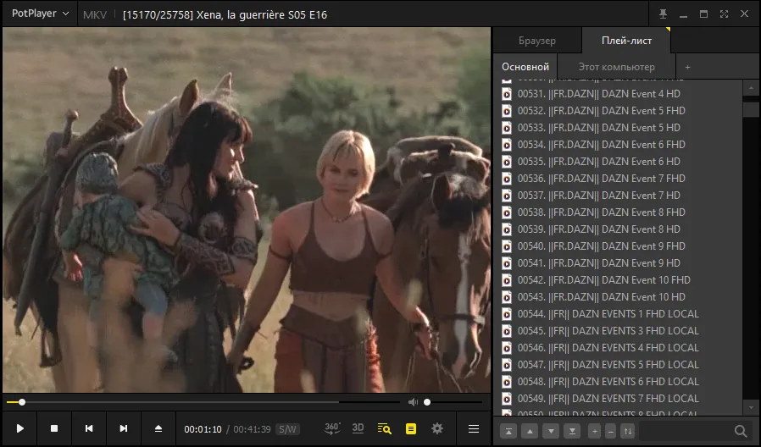The height and width of the screenshot is (447, 761).
Task: Pin the window always on top
Action: tap(663, 14)
